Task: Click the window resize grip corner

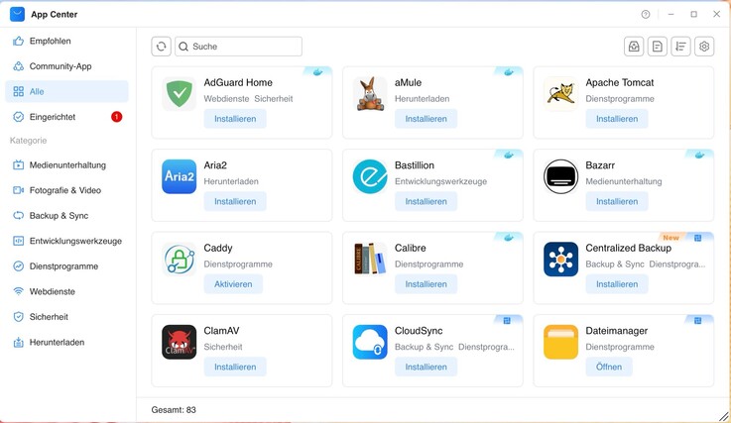Action: tap(724, 416)
